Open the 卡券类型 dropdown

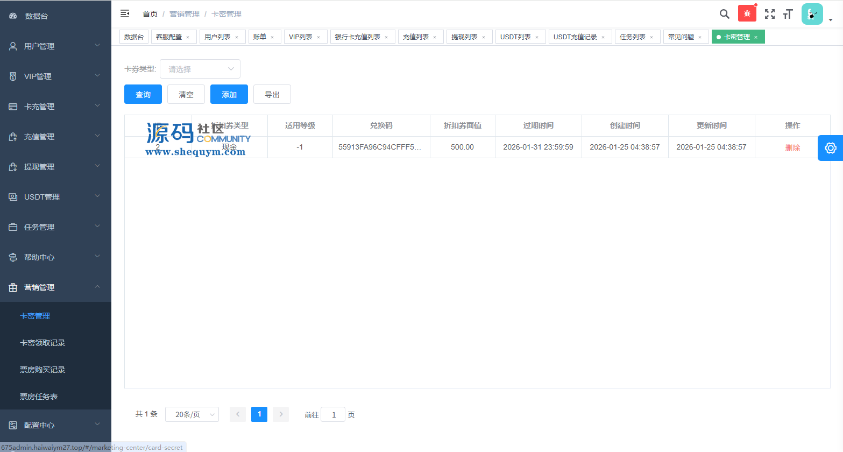click(x=200, y=69)
